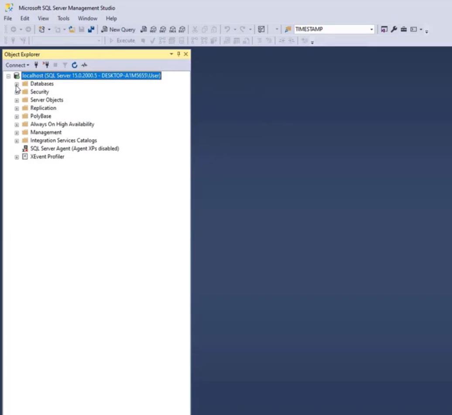The width and height of the screenshot is (452, 415).
Task: Click the Open File folder icon
Action: pos(72,29)
